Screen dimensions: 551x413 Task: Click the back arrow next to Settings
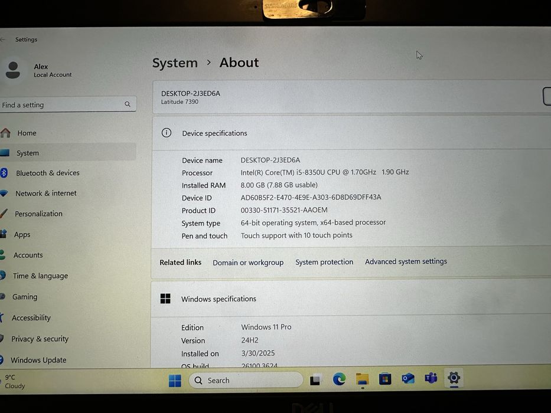point(3,40)
